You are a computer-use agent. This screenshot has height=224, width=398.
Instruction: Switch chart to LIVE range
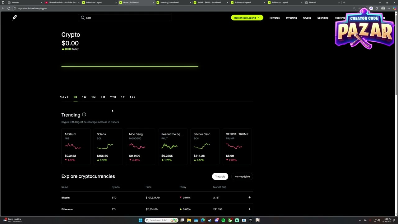(x=64, y=97)
